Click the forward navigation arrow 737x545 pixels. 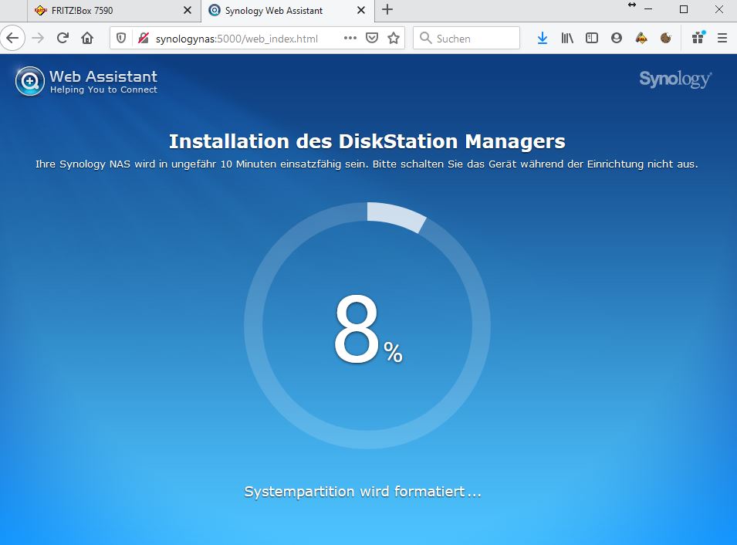pyautogui.click(x=38, y=38)
